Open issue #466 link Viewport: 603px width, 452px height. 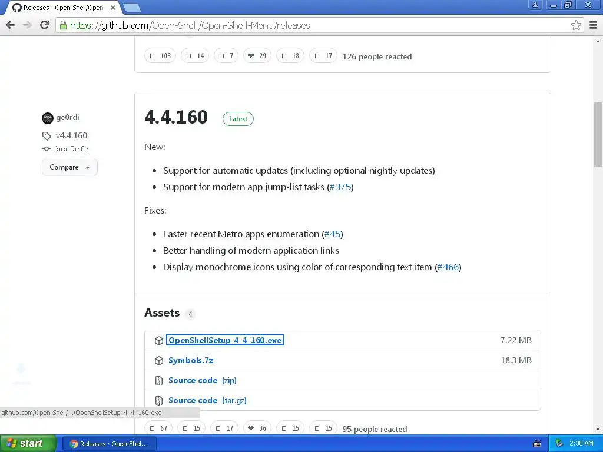coord(448,267)
